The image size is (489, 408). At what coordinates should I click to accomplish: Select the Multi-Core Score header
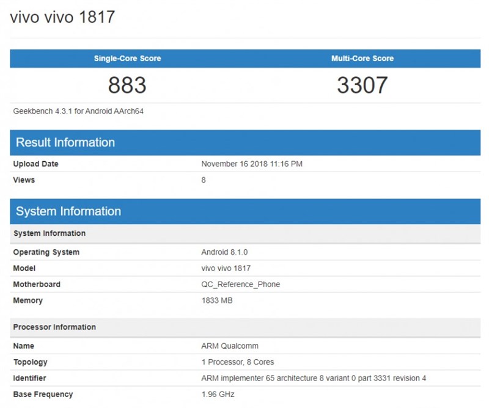(362, 58)
